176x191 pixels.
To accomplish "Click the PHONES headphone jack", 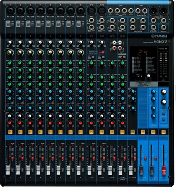I will click(164, 28).
